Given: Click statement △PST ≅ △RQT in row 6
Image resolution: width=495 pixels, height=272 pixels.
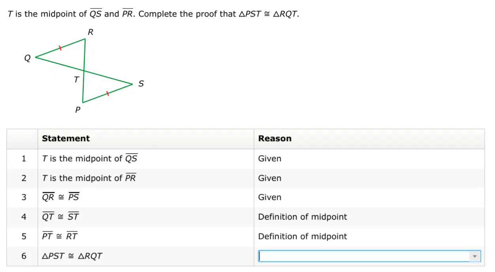Looking at the screenshot, I should (x=72, y=256).
